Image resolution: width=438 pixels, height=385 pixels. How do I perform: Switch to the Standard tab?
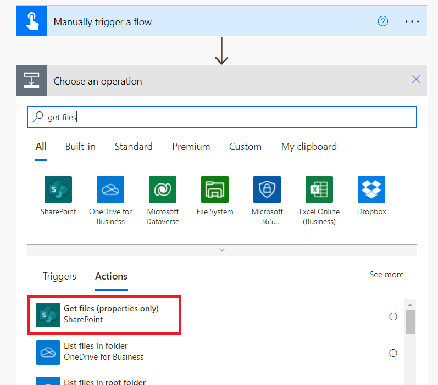pos(134,147)
